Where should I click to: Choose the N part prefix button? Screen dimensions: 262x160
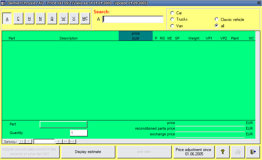pos(40,19)
